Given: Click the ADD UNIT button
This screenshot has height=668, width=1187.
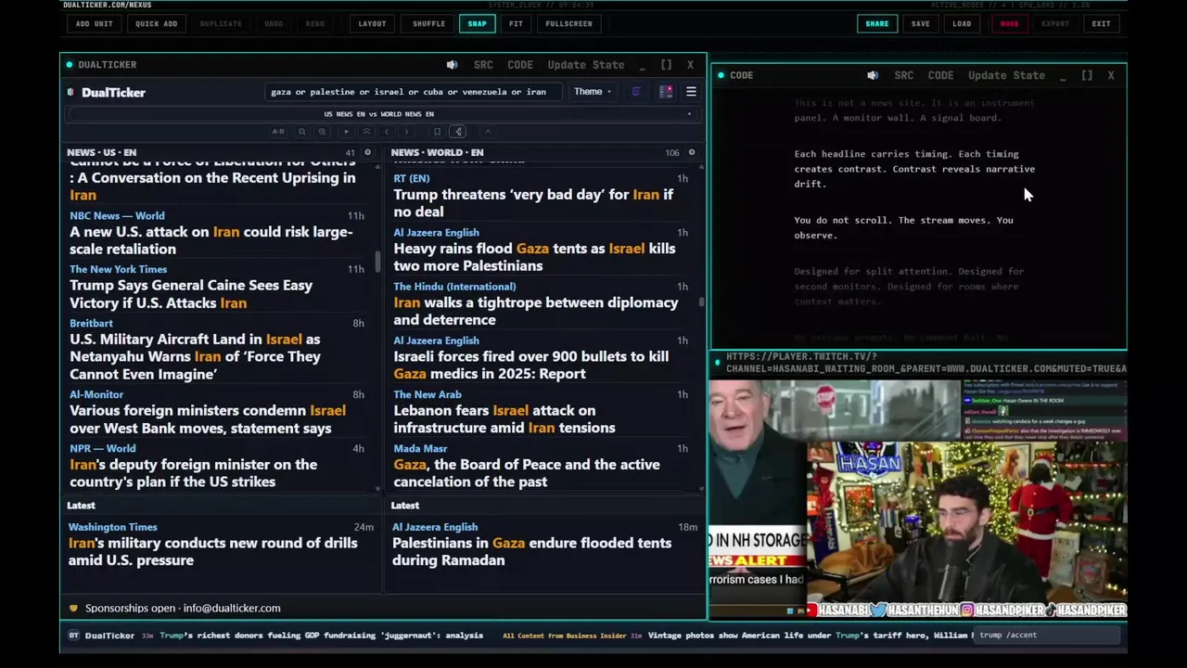Looking at the screenshot, I should (95, 24).
